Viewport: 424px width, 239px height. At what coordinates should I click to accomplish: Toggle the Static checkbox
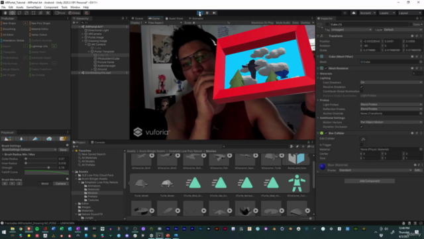pyautogui.click(x=411, y=25)
